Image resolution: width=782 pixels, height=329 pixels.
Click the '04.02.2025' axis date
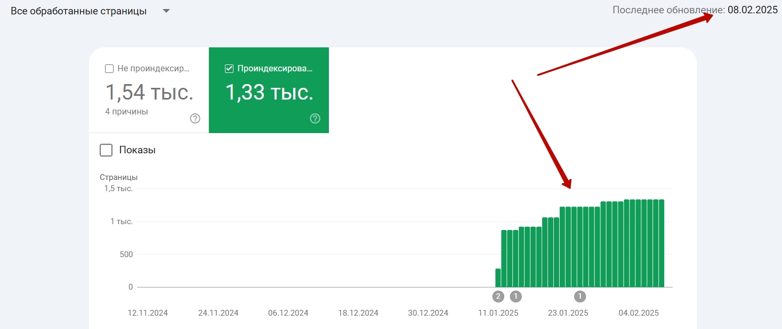coord(639,313)
